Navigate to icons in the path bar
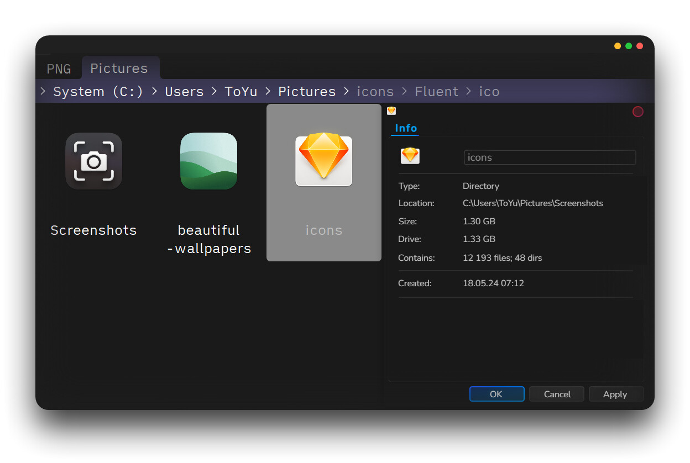 (x=375, y=91)
